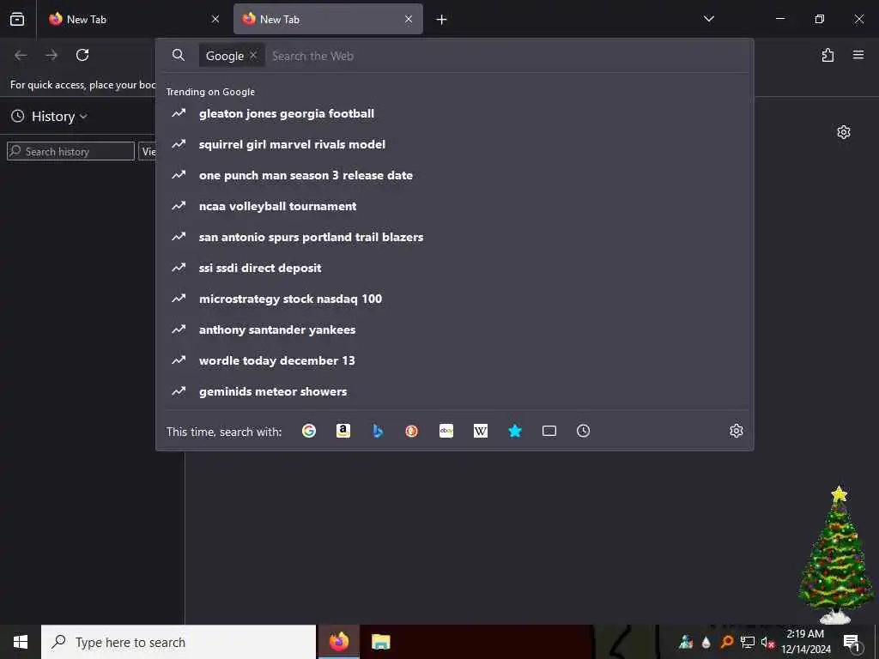Open File Explorer from the taskbar
Viewport: 879px width, 659px height.
click(380, 642)
